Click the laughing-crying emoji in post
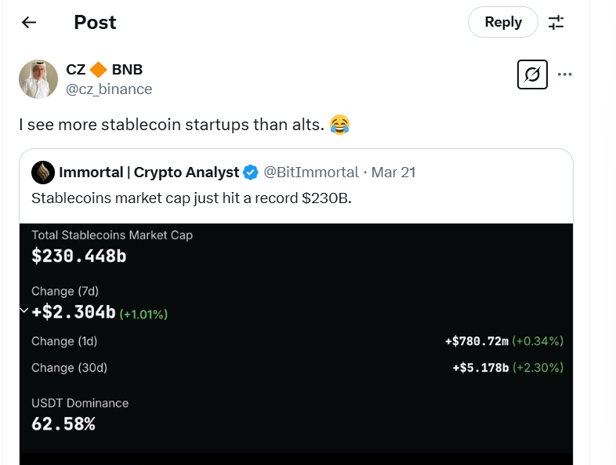Viewport: 616px width, 465px height. [x=339, y=124]
